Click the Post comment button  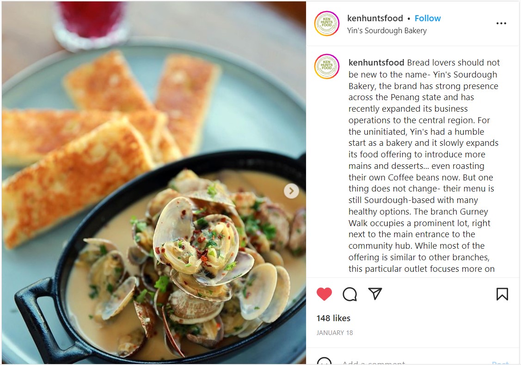click(x=500, y=363)
